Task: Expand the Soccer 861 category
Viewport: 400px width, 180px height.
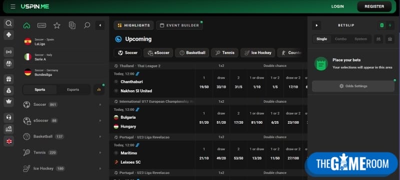Action: (x=64, y=105)
